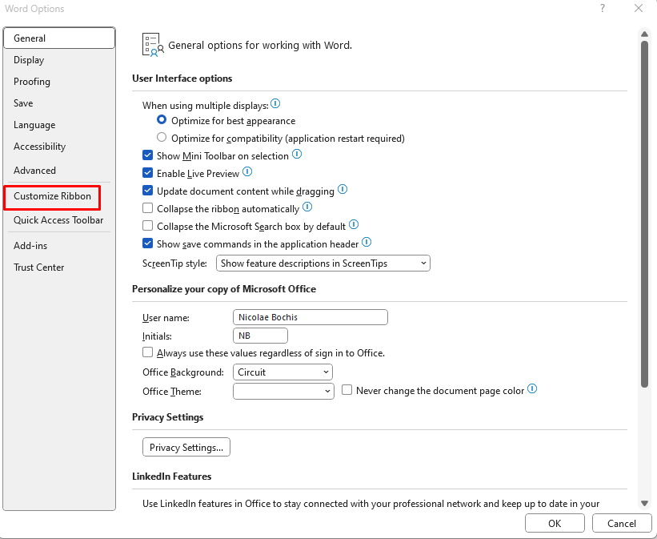
Task: Check Never change the document page color
Action: point(347,391)
